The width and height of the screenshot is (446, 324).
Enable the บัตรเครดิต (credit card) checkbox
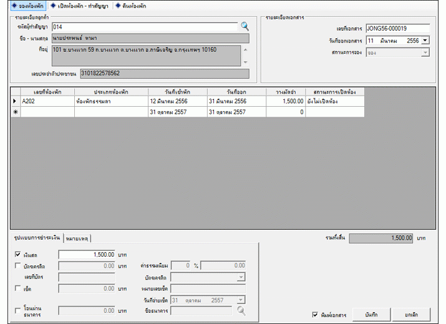tap(17, 266)
